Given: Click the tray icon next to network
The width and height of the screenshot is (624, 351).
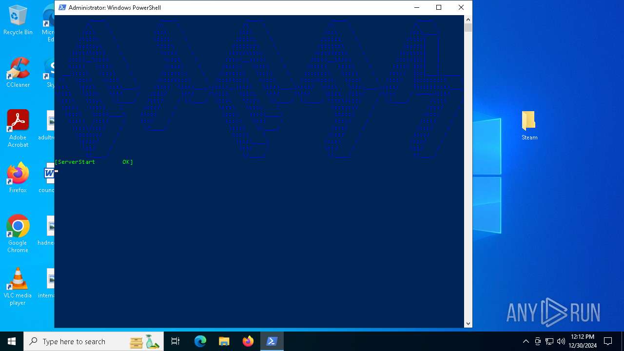Looking at the screenshot, I should pyautogui.click(x=538, y=341).
